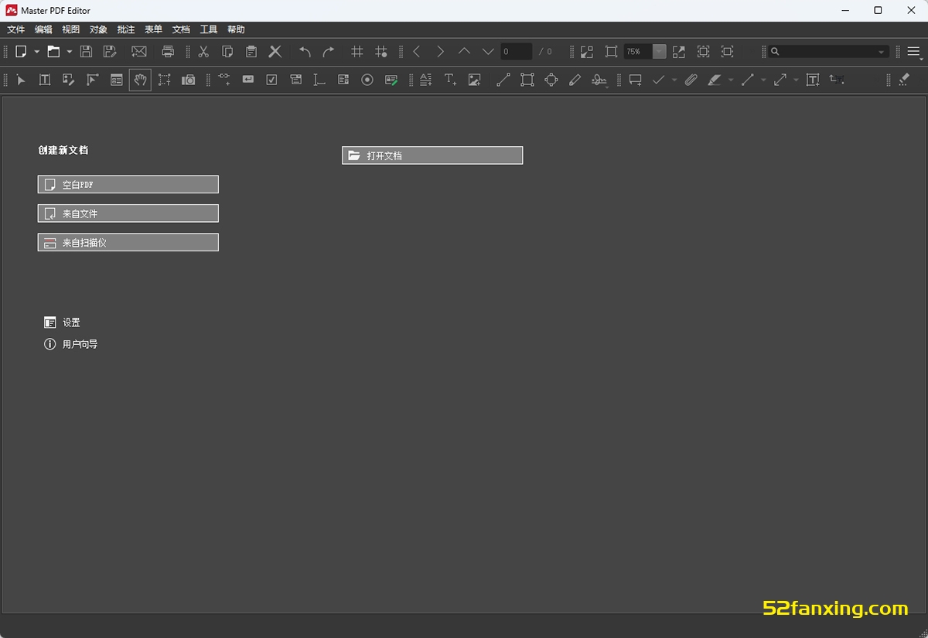The height and width of the screenshot is (638, 928).
Task: Open the 编辑 menu
Action: [x=43, y=29]
